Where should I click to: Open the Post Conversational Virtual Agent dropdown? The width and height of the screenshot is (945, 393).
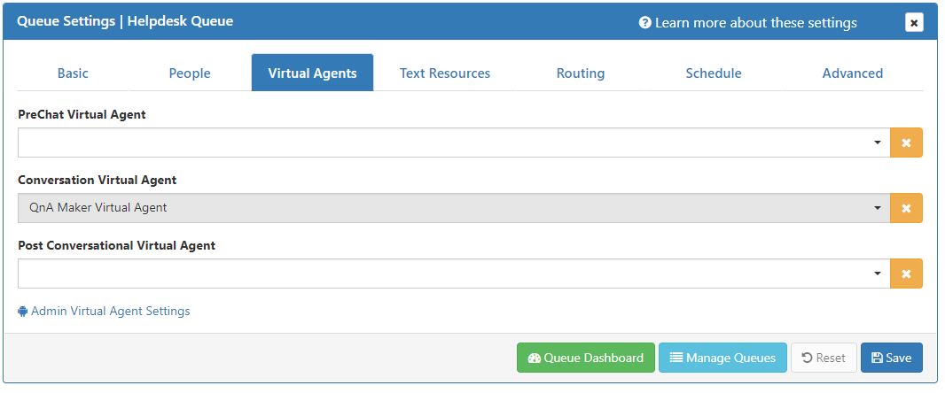coord(453,274)
